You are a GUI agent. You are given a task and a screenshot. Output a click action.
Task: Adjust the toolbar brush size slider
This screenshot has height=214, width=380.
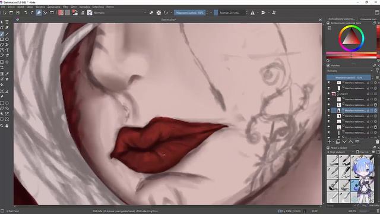229,12
